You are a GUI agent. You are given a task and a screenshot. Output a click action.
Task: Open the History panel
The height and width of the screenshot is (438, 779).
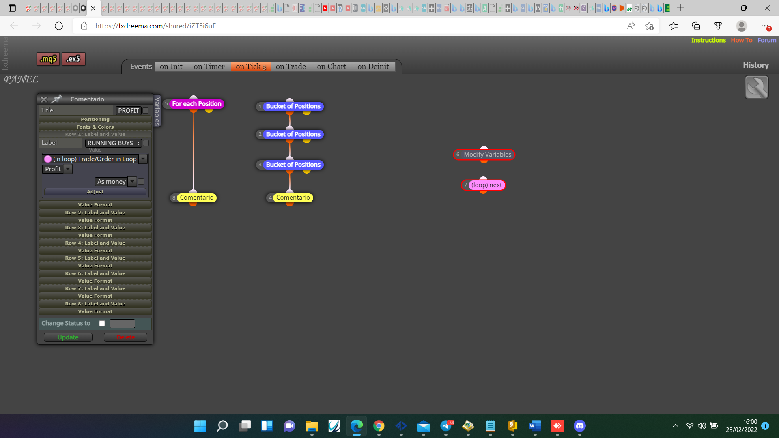756,65
